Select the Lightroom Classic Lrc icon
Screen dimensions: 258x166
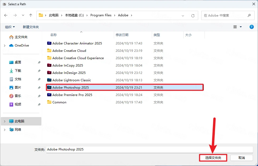[x=49, y=80]
